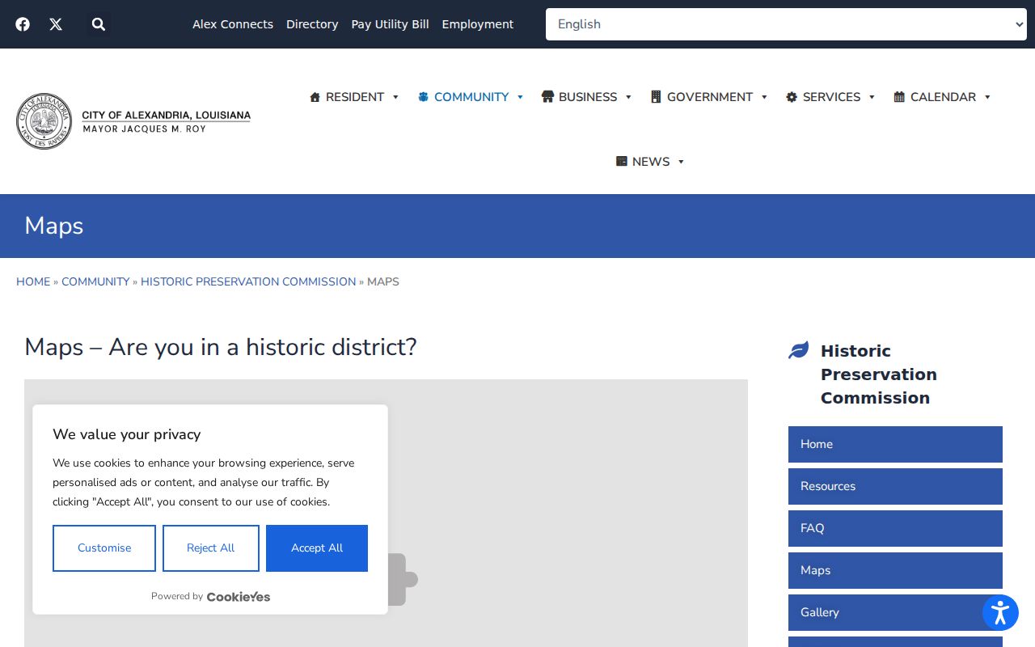The height and width of the screenshot is (647, 1035).
Task: Select Home in the sidebar menu
Action: click(895, 444)
